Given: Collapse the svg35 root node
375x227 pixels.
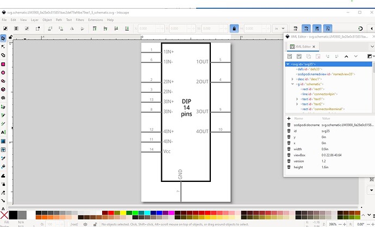Looking at the screenshot, I should pos(288,64).
